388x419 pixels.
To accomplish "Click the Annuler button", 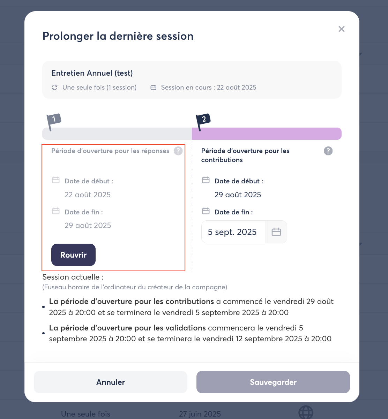I will (111, 382).
